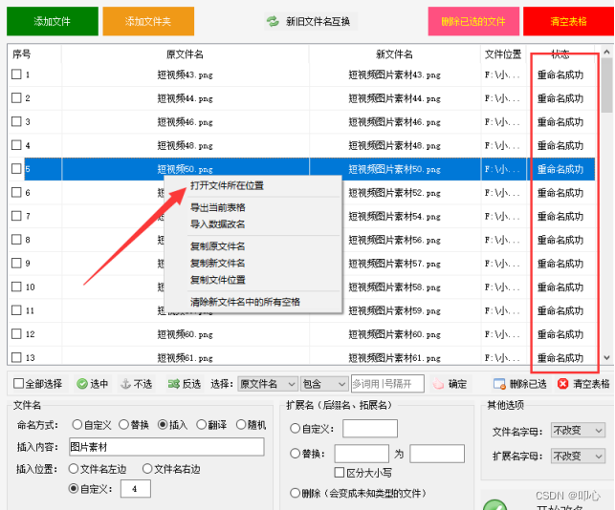The width and height of the screenshot is (615, 510).
Task: Click the first extension replace field
Action: (362, 454)
